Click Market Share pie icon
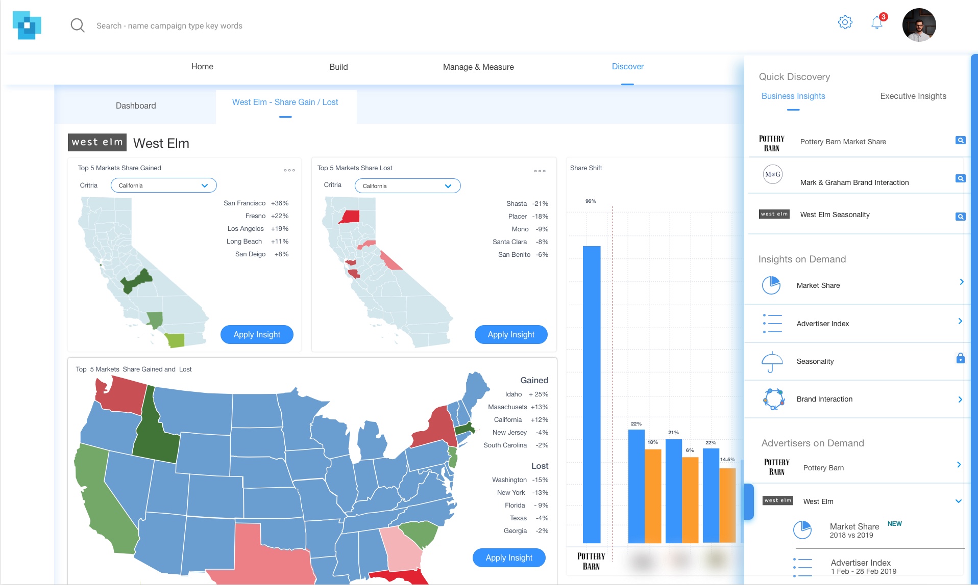978x585 pixels. (x=771, y=285)
